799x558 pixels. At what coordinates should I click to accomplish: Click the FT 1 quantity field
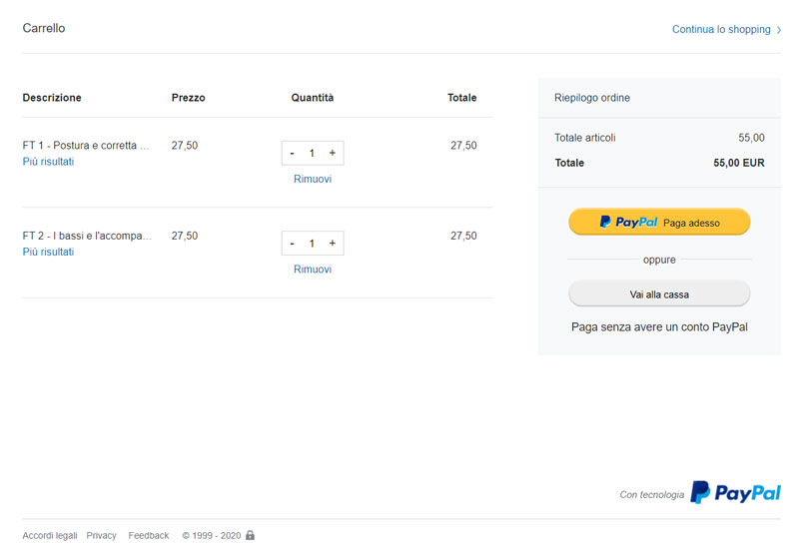pos(312,153)
